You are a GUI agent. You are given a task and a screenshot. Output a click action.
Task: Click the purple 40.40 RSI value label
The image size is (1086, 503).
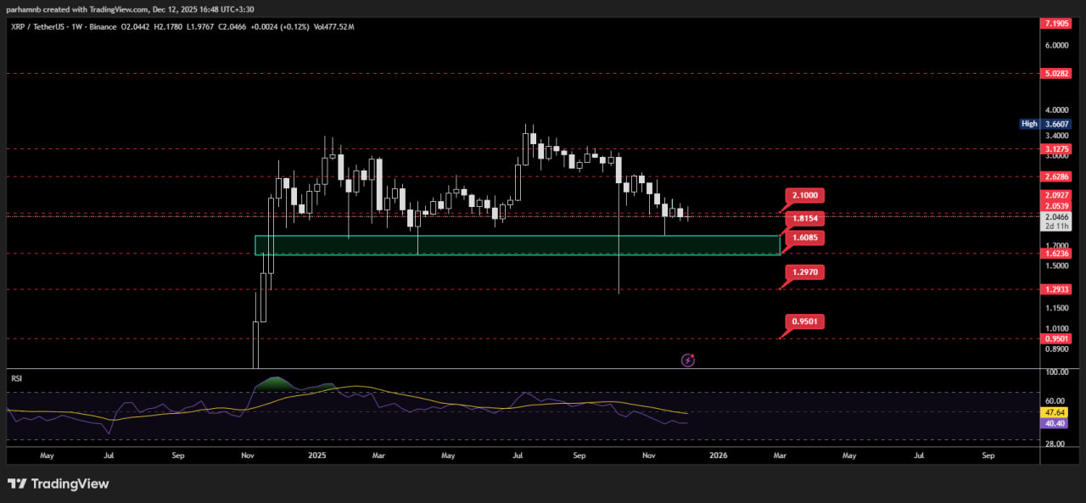1056,422
